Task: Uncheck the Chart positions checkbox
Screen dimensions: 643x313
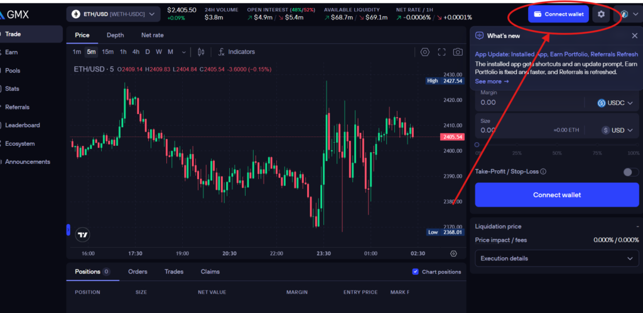Action: [x=415, y=272]
